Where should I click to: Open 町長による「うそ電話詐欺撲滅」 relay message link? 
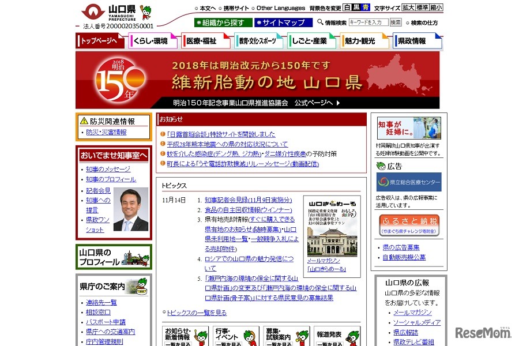tap(243, 164)
